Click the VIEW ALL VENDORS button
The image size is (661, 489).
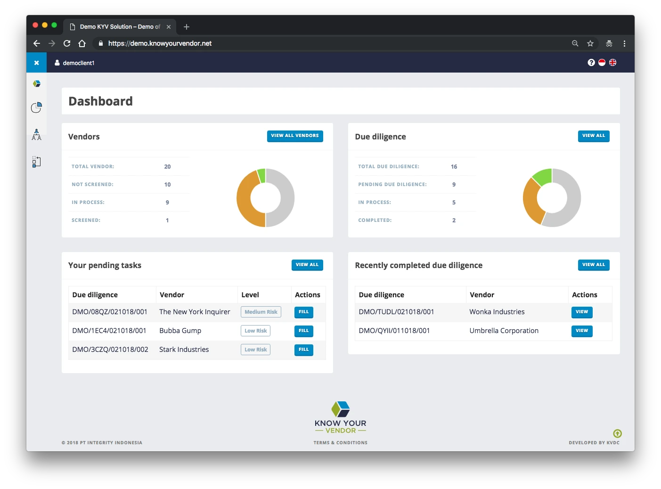pyautogui.click(x=295, y=136)
